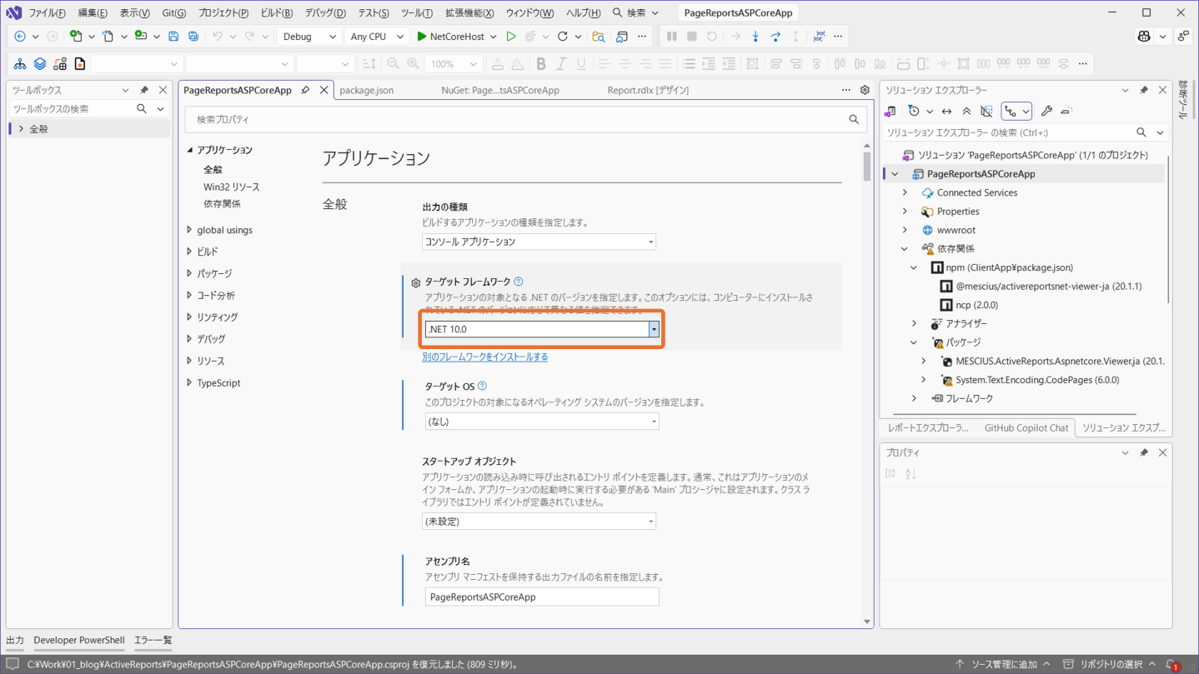
Task: Collapse the 依存関係 tree node
Action: tap(905, 249)
